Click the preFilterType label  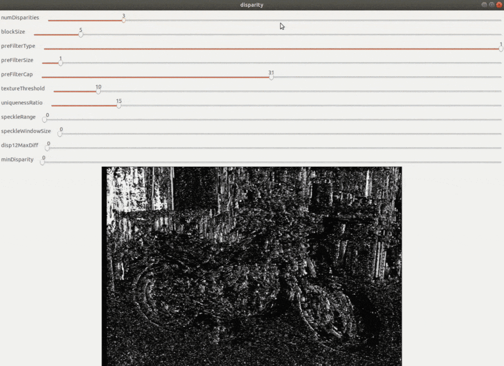click(x=18, y=46)
